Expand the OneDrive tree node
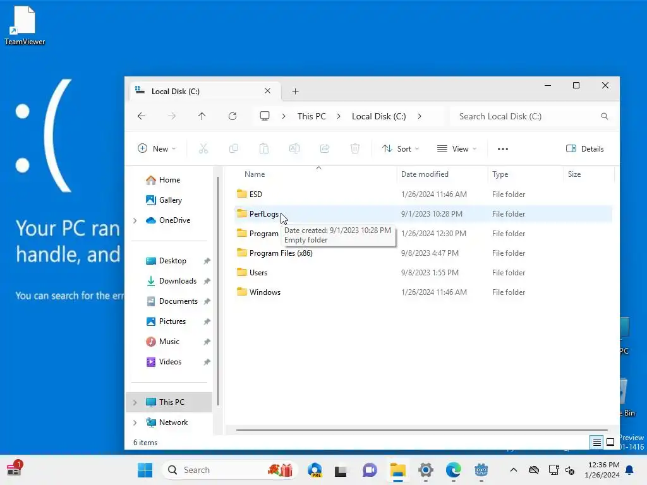This screenshot has height=485, width=647. [x=135, y=220]
